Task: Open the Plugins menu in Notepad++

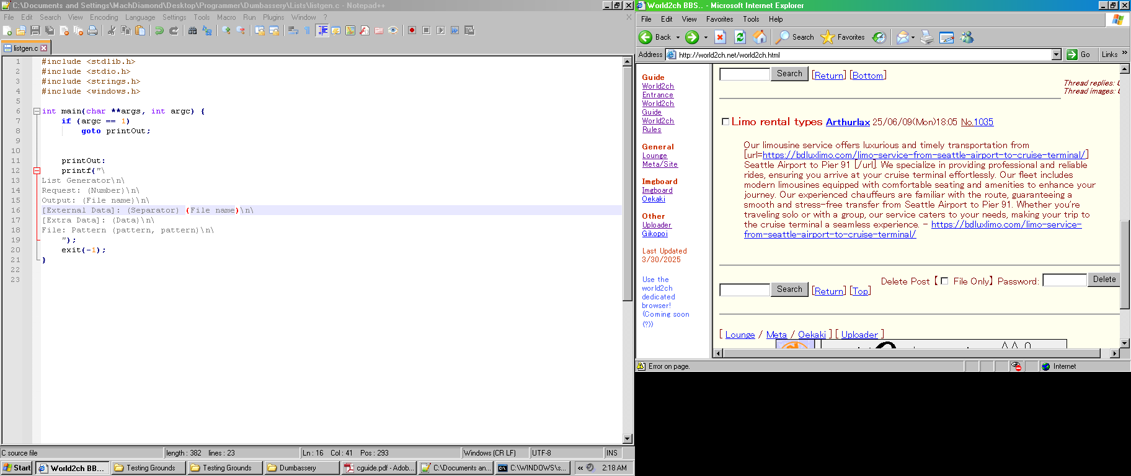Action: point(273,17)
